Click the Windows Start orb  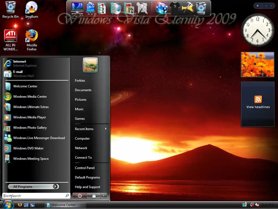pyautogui.click(x=8, y=205)
